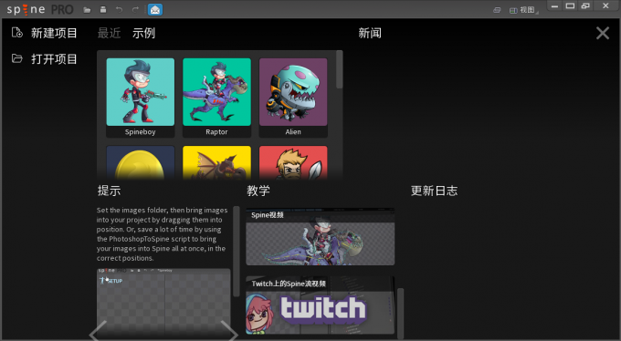The image size is (621, 341).
Task: Click the 新闻 heading
Action: [370, 33]
